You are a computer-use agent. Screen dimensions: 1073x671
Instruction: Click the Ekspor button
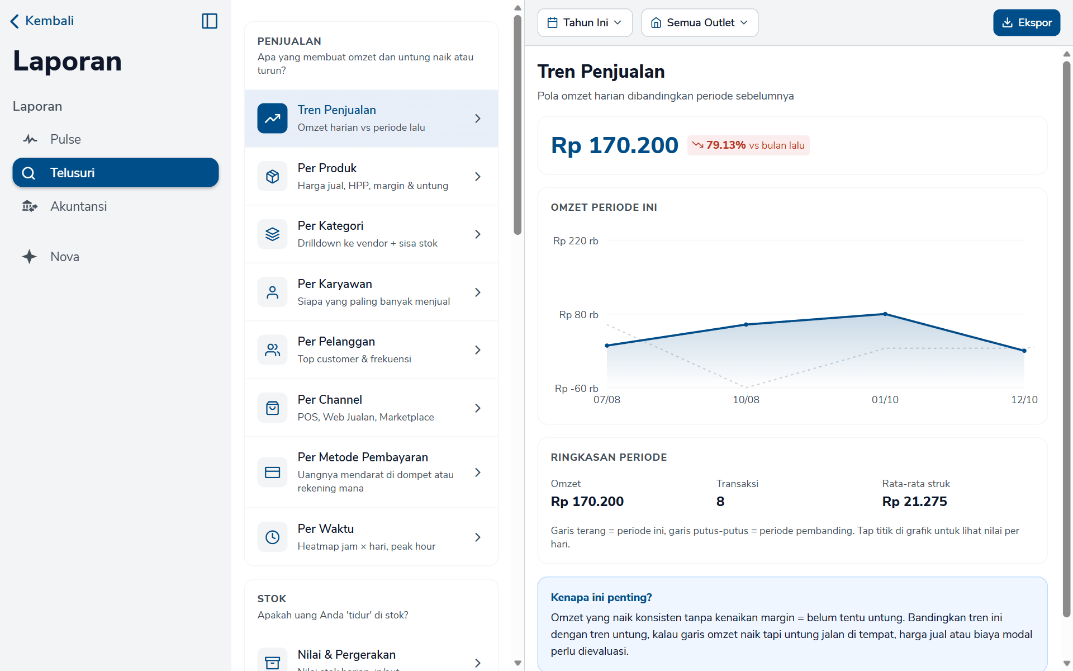1027,23
